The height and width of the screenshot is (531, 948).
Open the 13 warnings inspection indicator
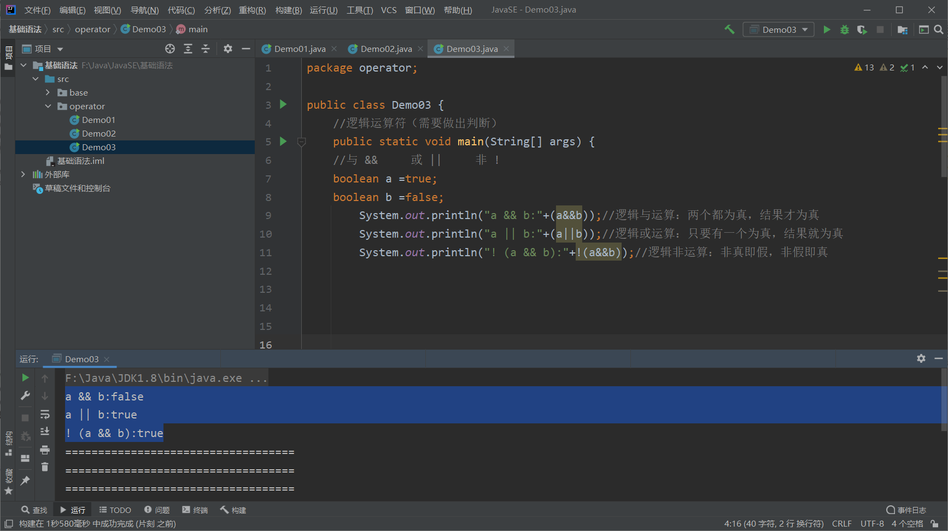pos(864,67)
